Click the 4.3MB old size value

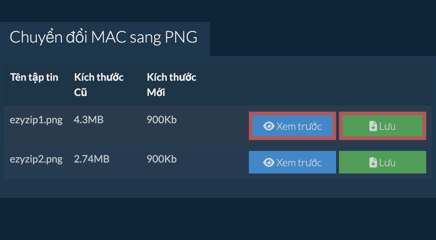click(x=88, y=120)
